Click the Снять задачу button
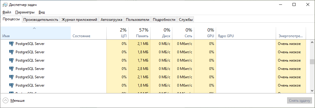The width and height of the screenshot is (315, 108). click(x=299, y=101)
